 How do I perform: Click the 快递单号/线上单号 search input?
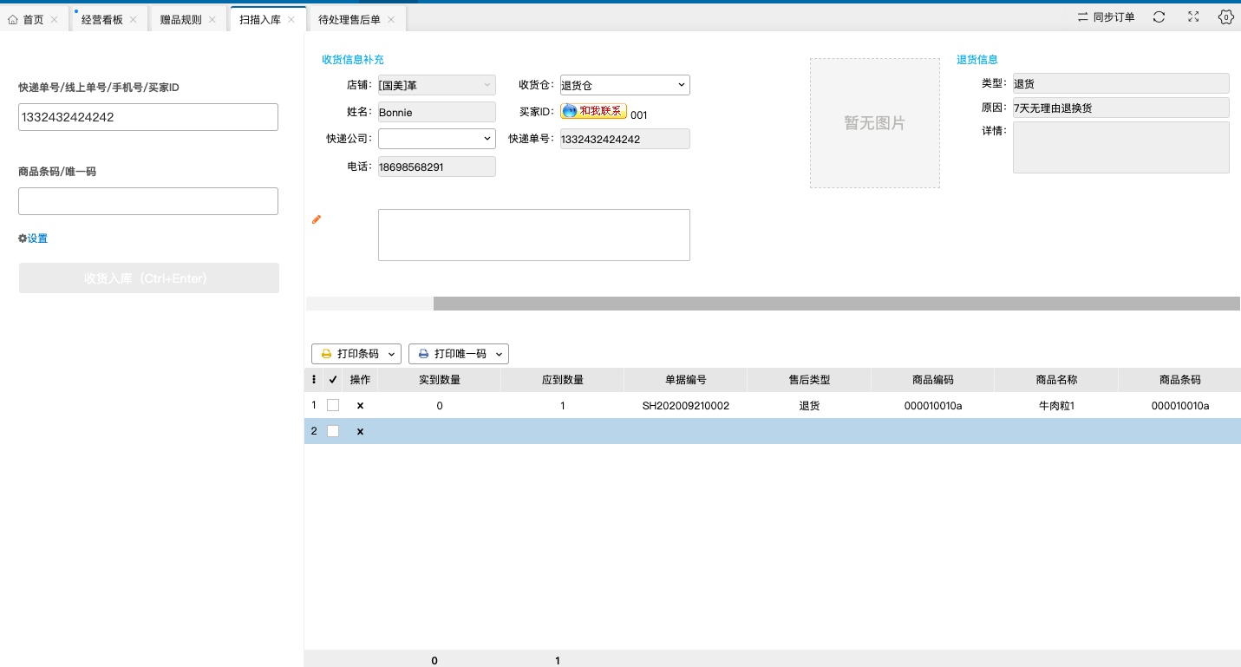click(x=148, y=117)
